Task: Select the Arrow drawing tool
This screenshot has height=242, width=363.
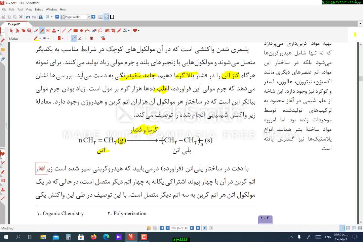Action: pos(70,31)
